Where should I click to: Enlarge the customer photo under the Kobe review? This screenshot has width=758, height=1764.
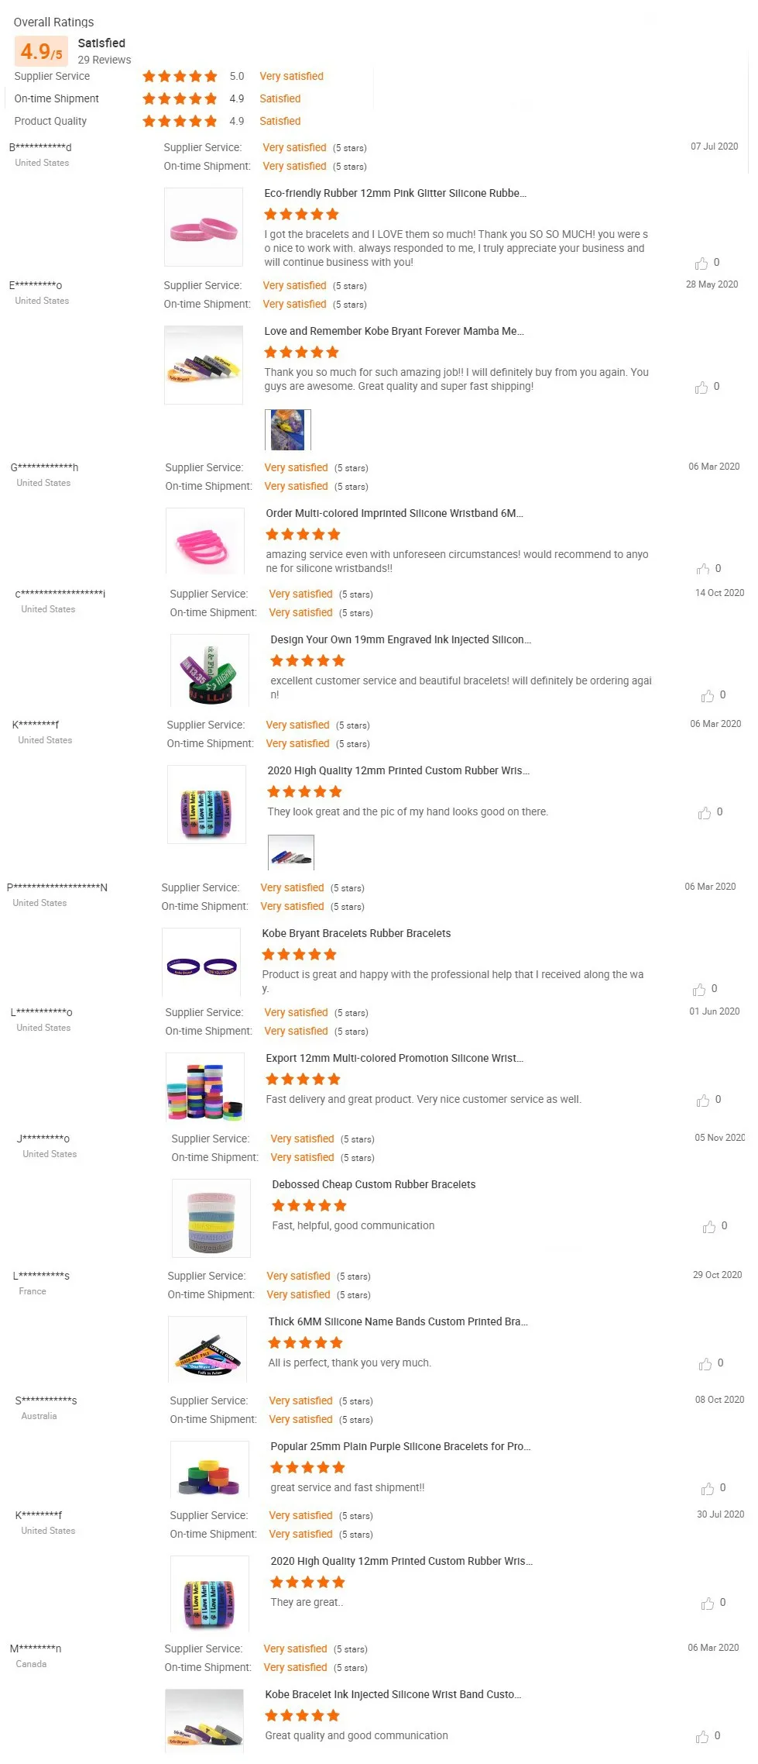click(288, 430)
